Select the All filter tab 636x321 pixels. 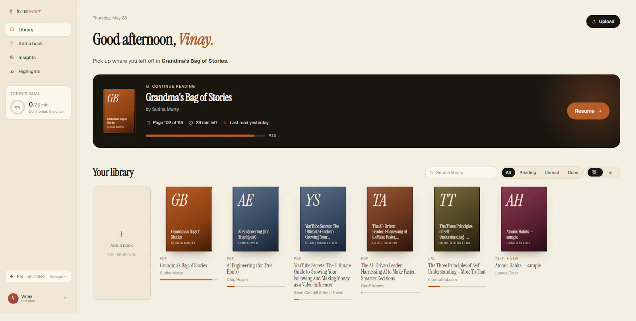[508, 172]
